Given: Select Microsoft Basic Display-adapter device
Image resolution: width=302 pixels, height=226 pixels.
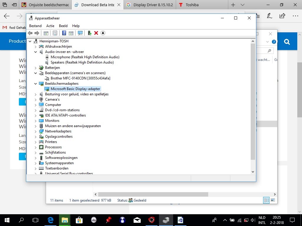Looking at the screenshot, I should pyautogui.click(x=75, y=89).
